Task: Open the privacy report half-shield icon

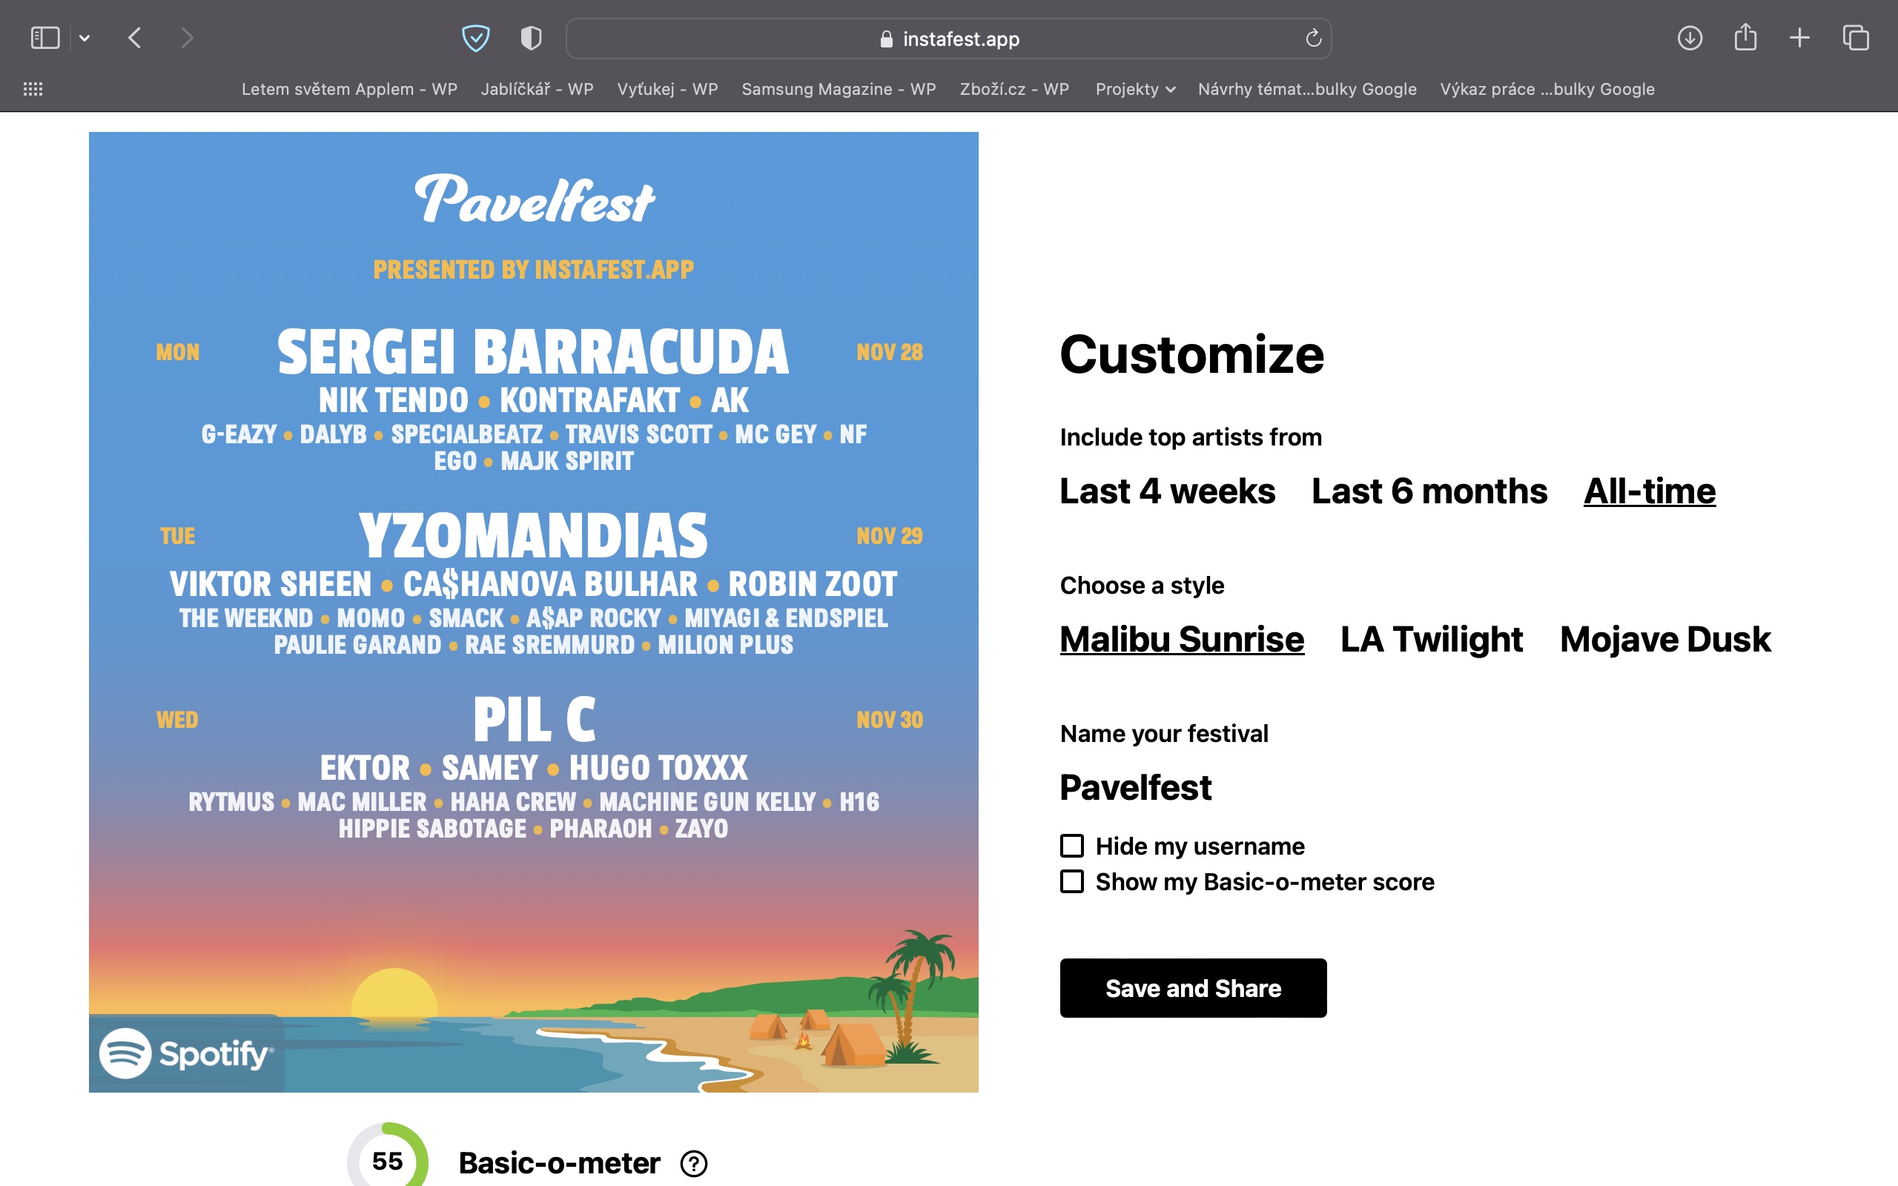Action: [x=531, y=38]
